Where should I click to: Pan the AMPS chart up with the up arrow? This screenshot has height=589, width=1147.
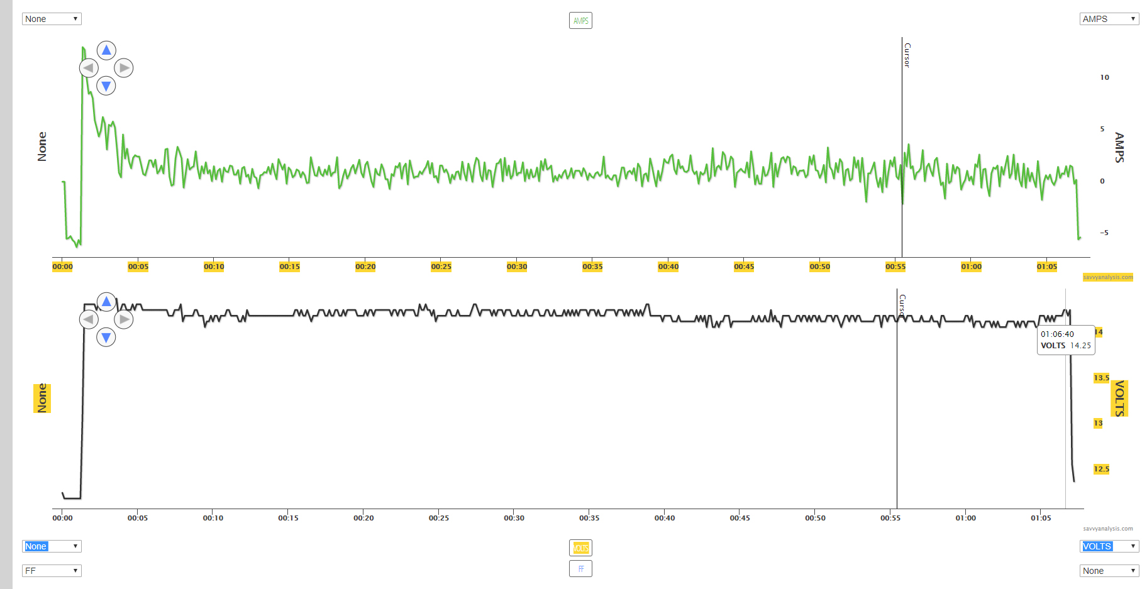(x=106, y=50)
